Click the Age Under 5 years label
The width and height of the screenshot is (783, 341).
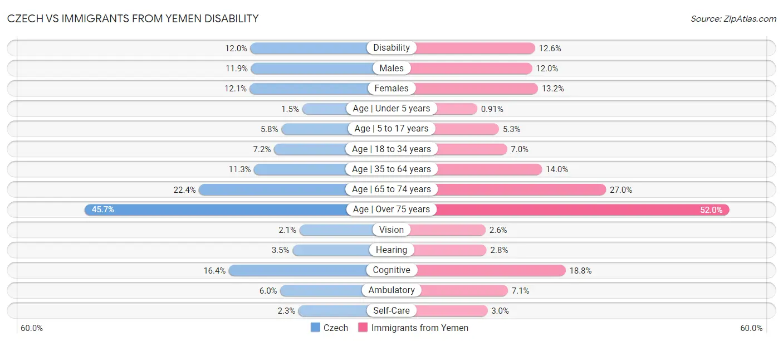[x=391, y=109]
